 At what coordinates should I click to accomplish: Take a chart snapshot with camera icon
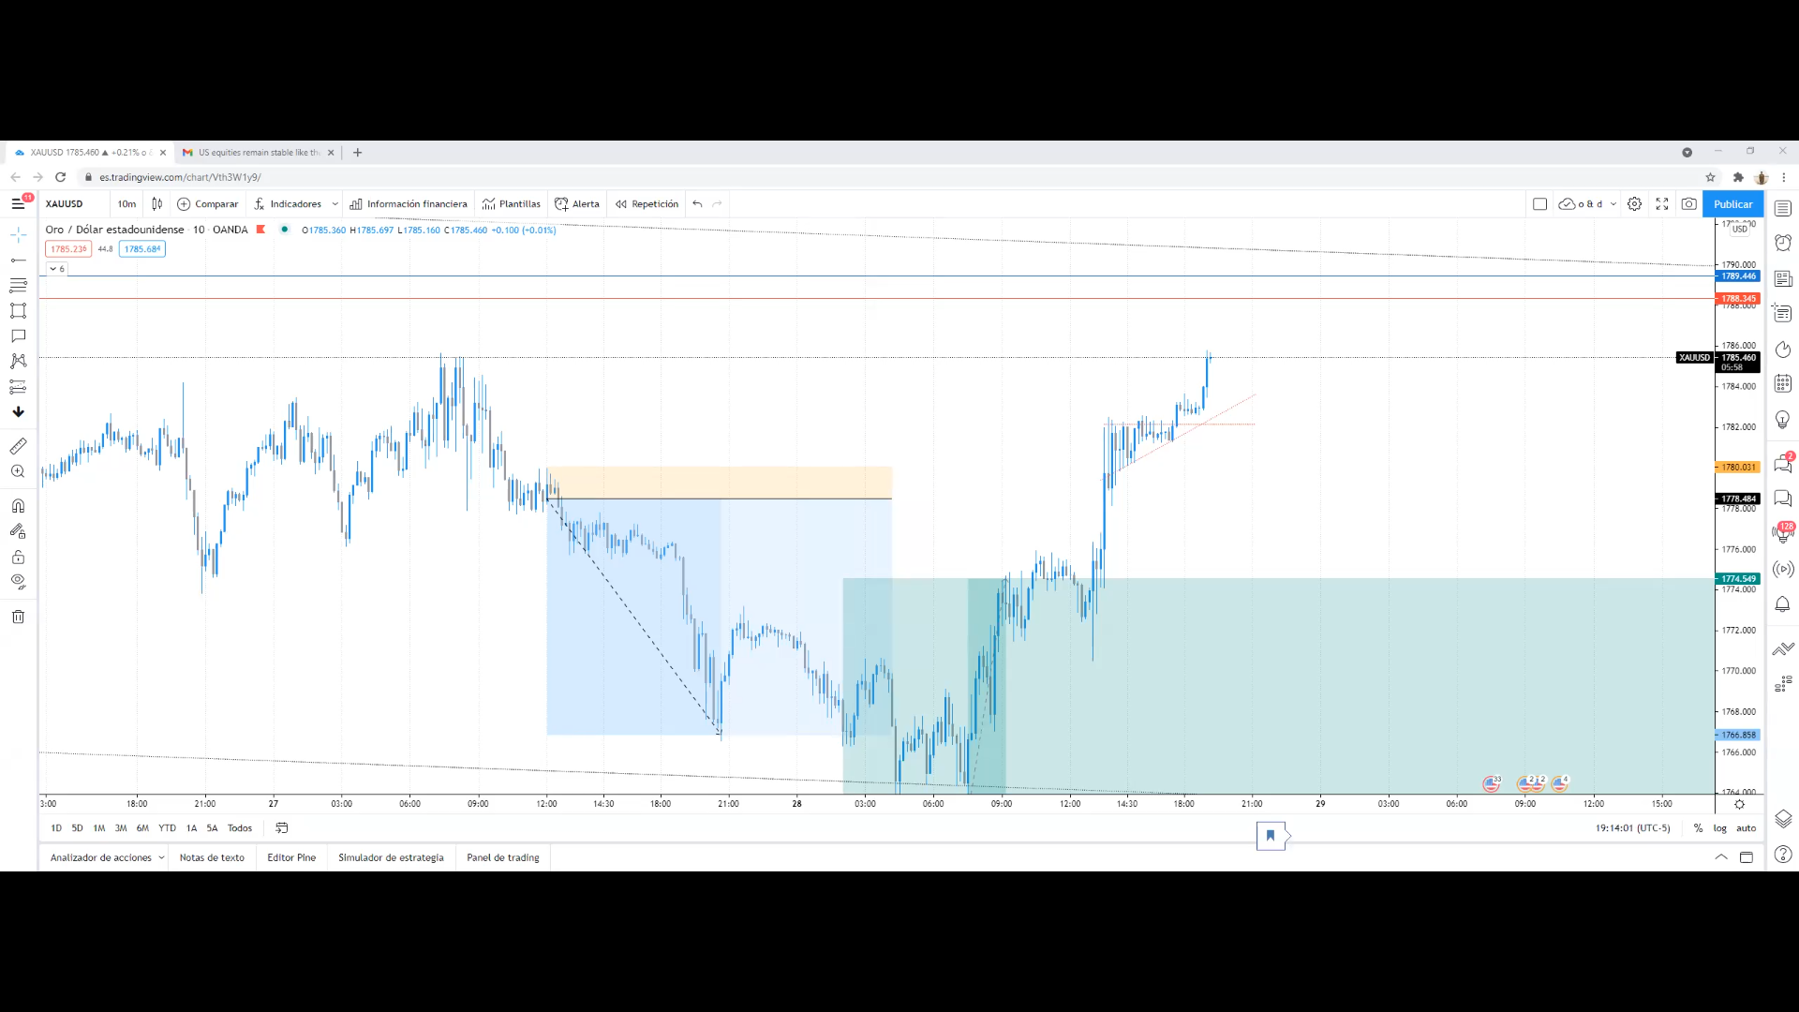tap(1688, 203)
